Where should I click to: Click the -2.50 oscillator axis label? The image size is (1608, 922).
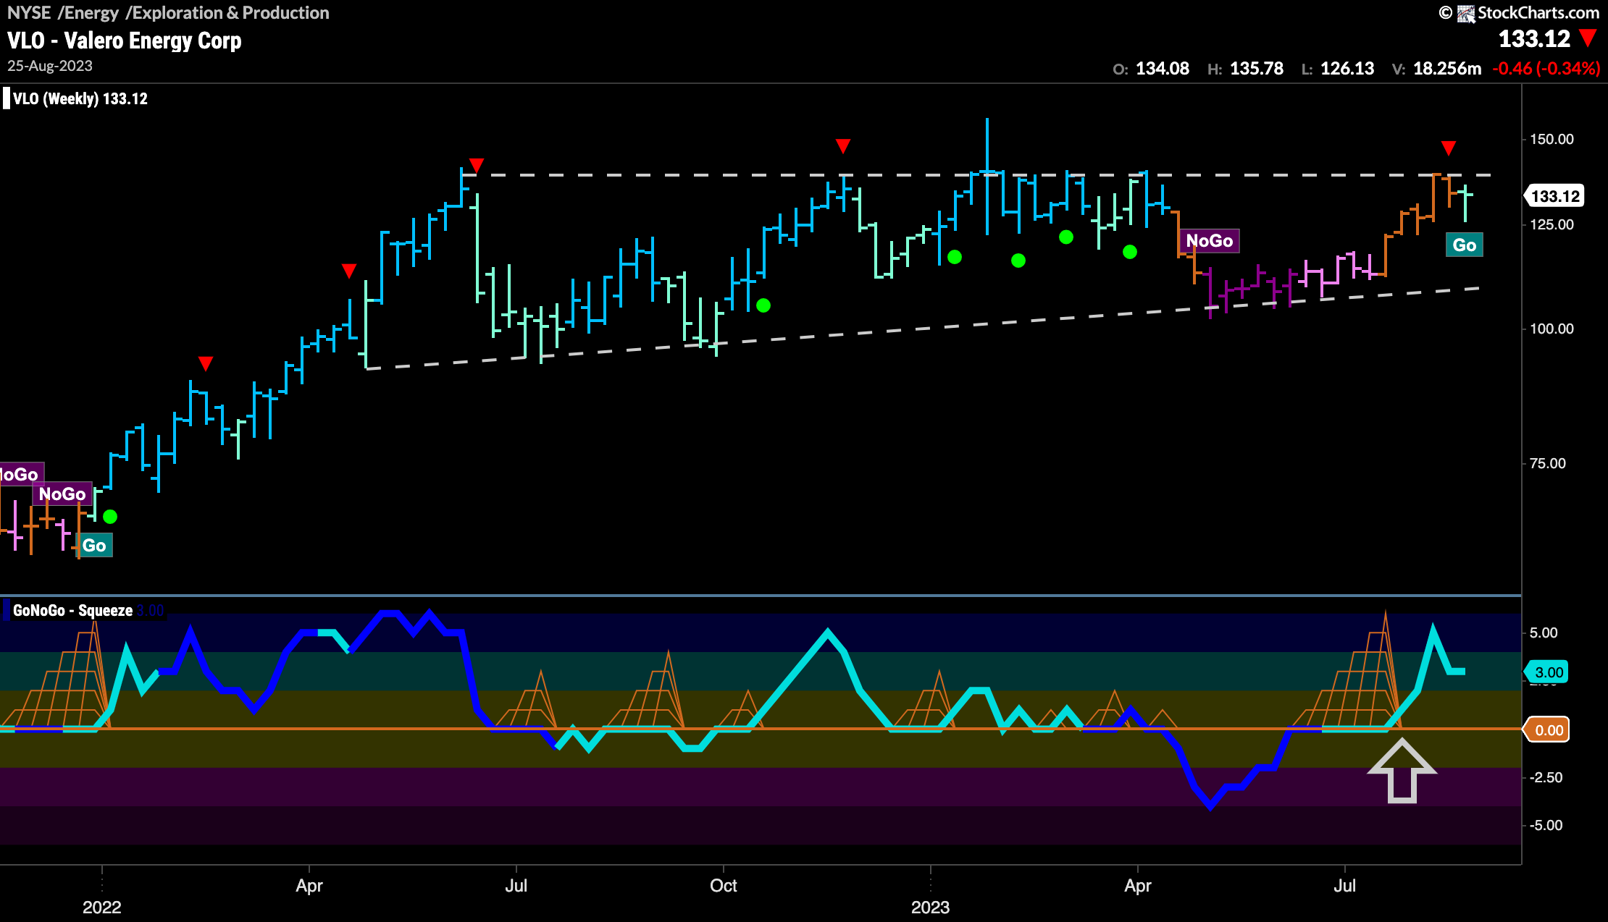tap(1546, 777)
